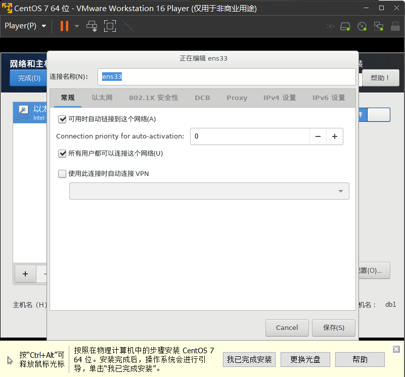Enable 使用此连接时自动连接 VPN

(62, 173)
